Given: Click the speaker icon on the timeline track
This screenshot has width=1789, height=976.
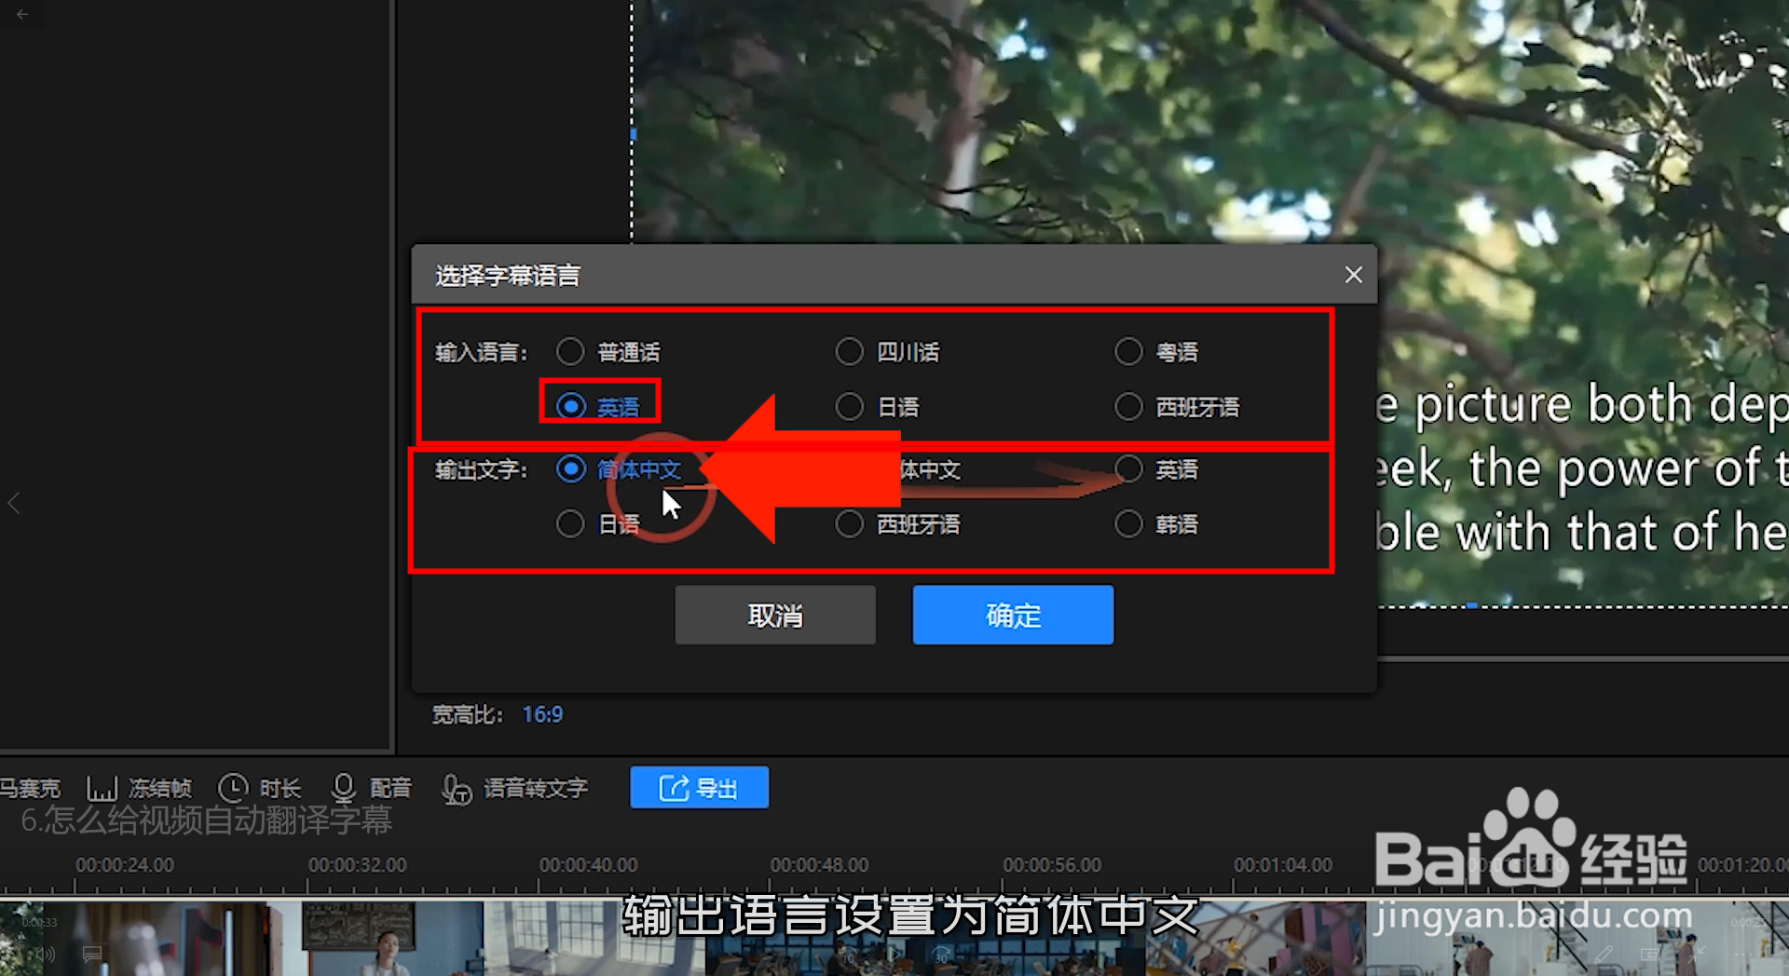Looking at the screenshot, I should point(44,954).
